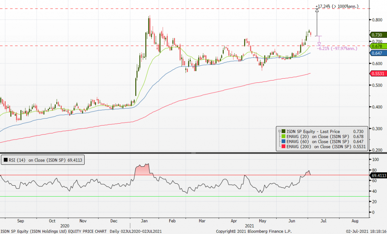Click the Sep month label on time axis
The width and height of the screenshot is (387, 234).
click(20, 221)
